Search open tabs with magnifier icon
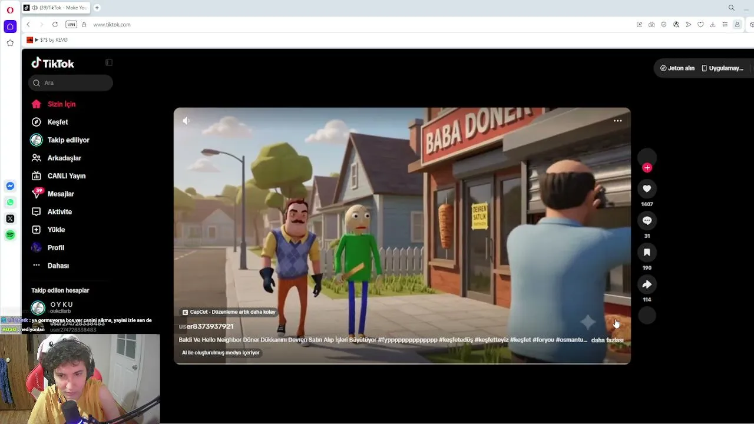 732,8
